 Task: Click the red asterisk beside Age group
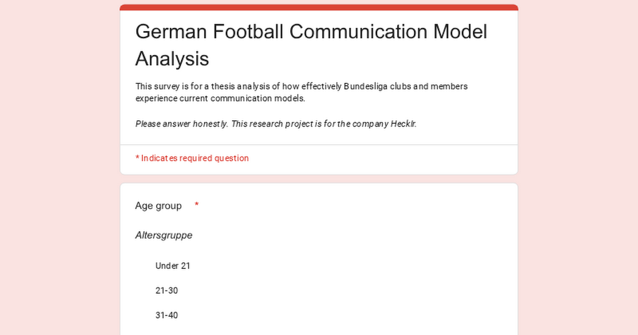(197, 205)
